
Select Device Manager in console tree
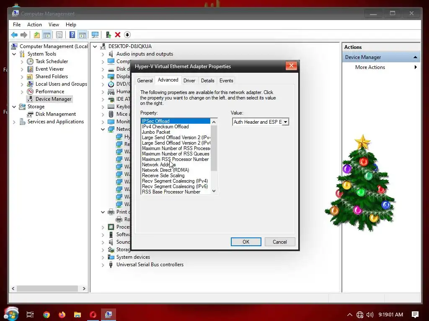[x=53, y=99]
